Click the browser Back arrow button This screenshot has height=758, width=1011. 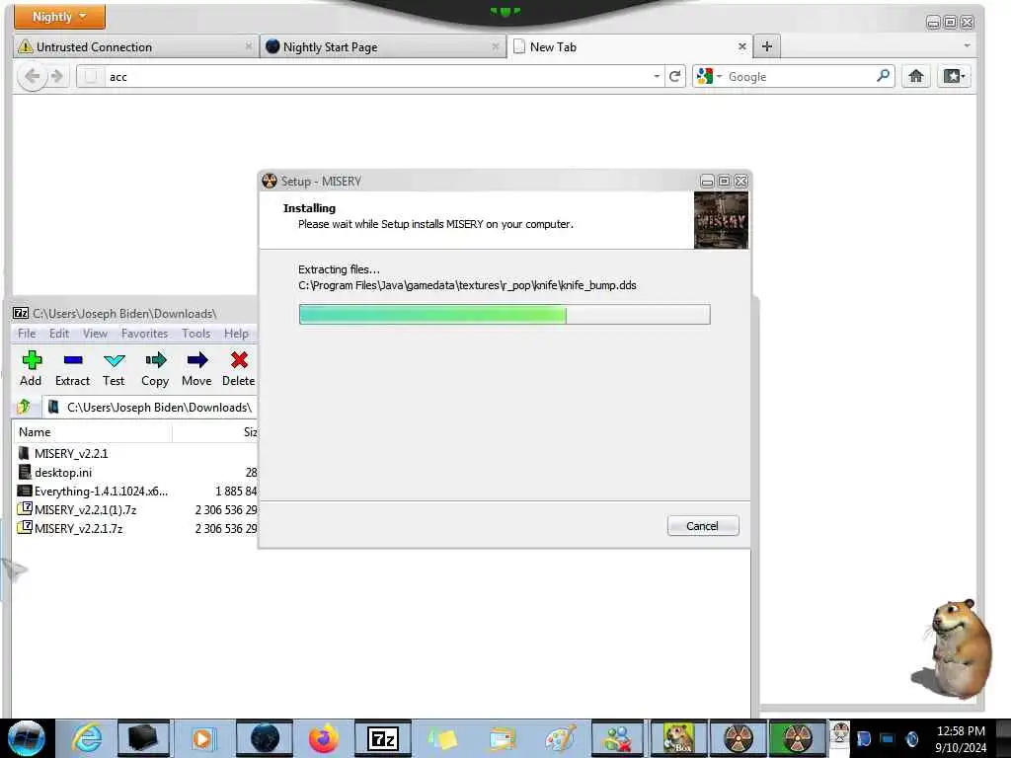coord(32,77)
